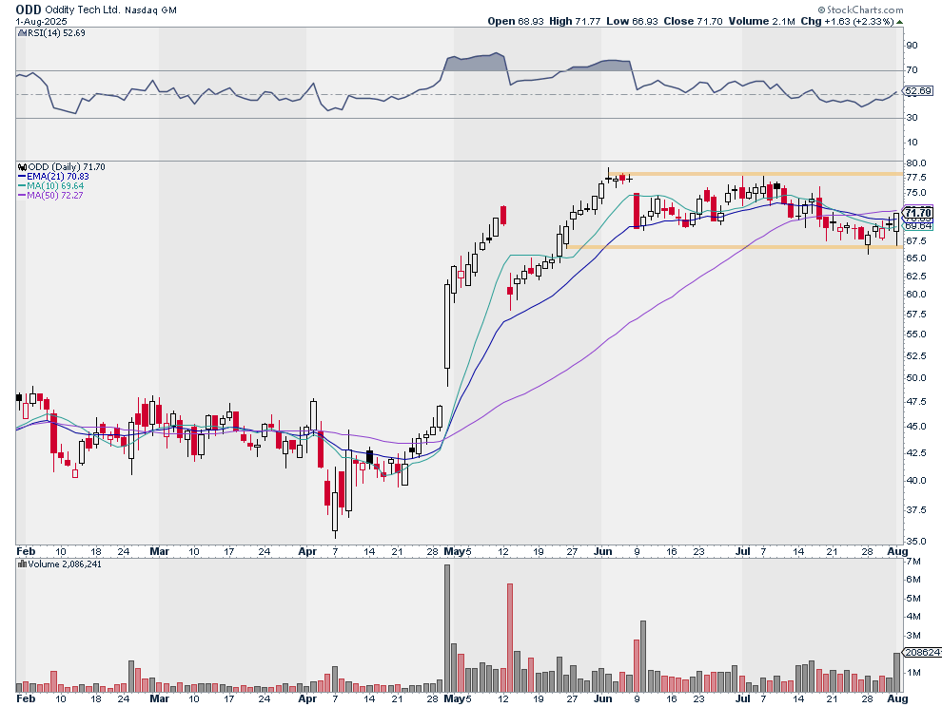Click the 80.0 price axis label

pyautogui.click(x=916, y=163)
